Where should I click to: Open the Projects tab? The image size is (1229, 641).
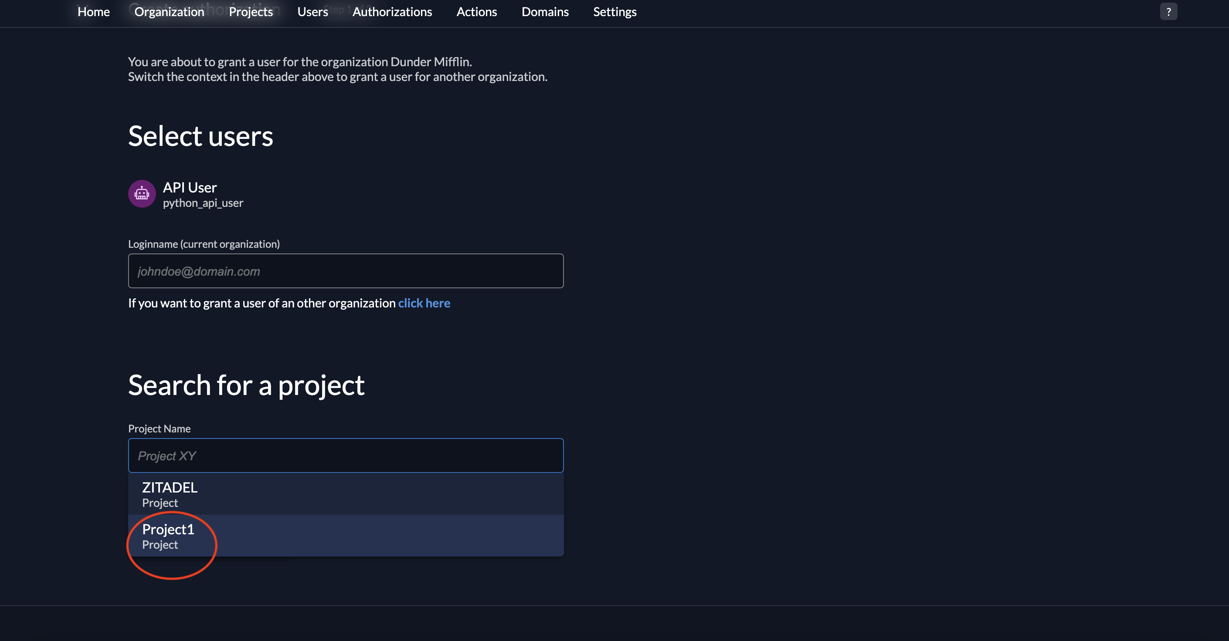(x=250, y=11)
